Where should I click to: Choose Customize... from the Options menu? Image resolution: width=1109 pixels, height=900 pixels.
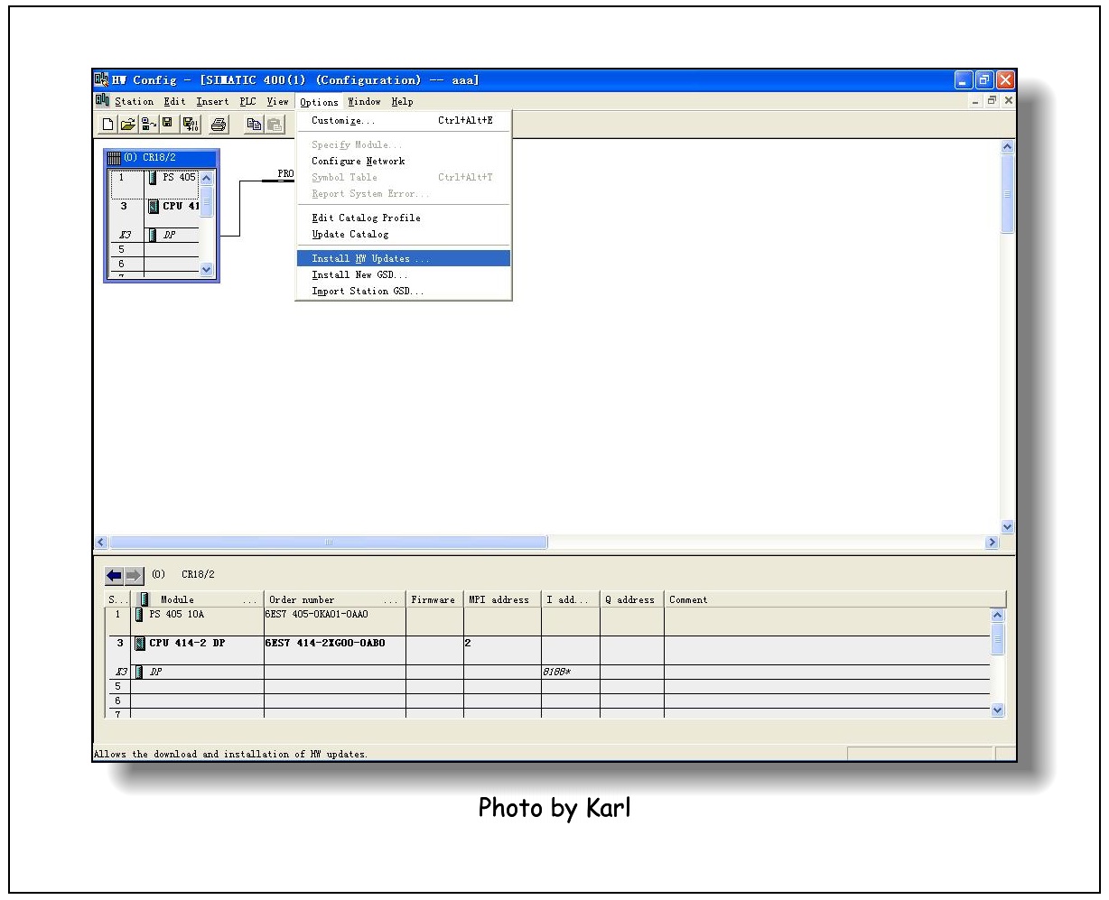(x=404, y=121)
